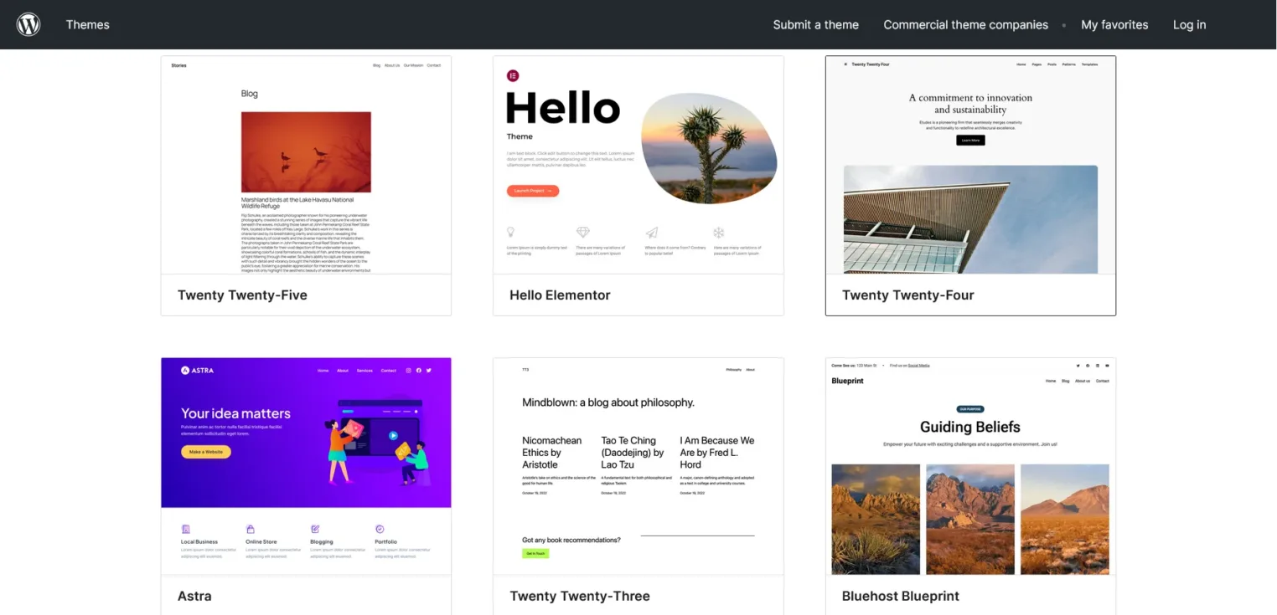Select the Twenty Twenty-Four theme title
Image resolution: width=1277 pixels, height=615 pixels.
coord(907,295)
